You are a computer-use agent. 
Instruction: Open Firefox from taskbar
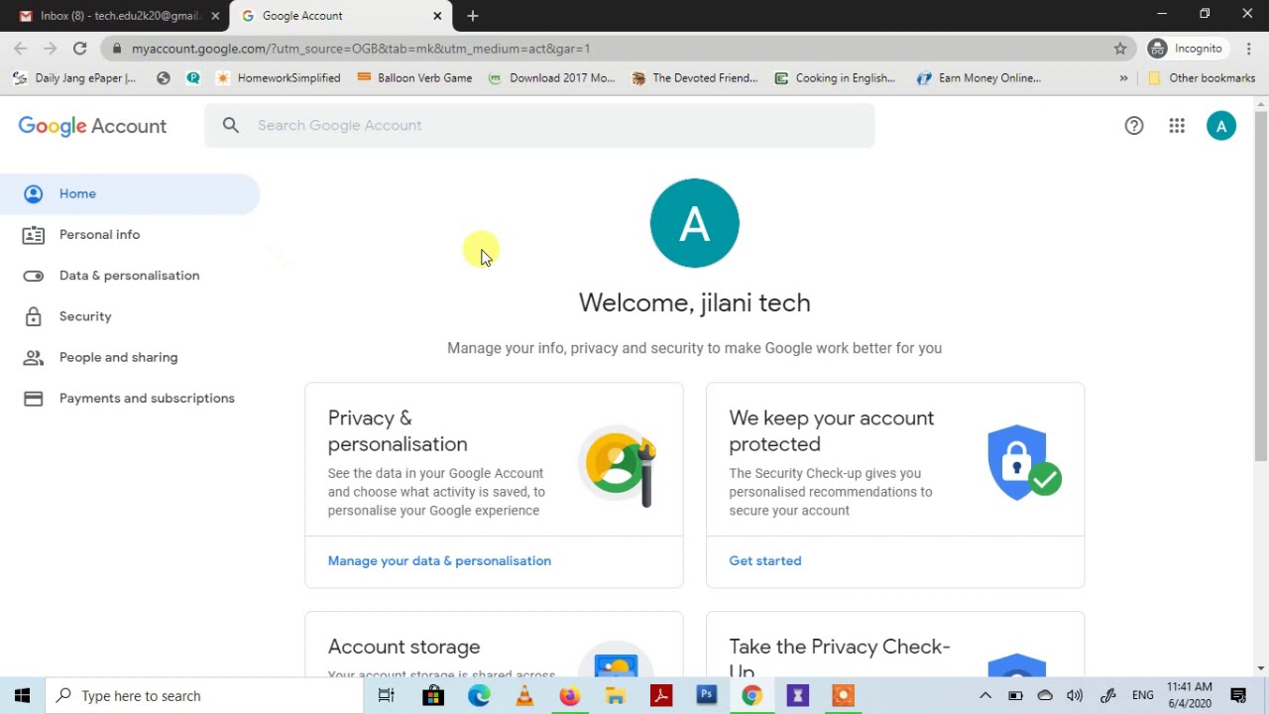click(x=569, y=696)
